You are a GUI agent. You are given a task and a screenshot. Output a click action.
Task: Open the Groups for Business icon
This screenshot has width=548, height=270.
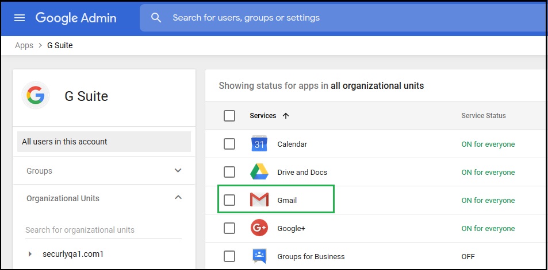pos(259,256)
